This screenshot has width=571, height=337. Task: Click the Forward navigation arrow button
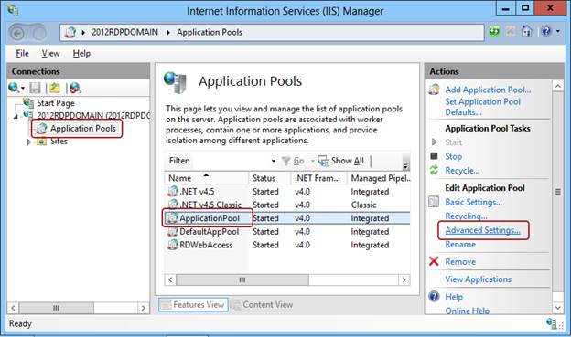click(x=39, y=33)
